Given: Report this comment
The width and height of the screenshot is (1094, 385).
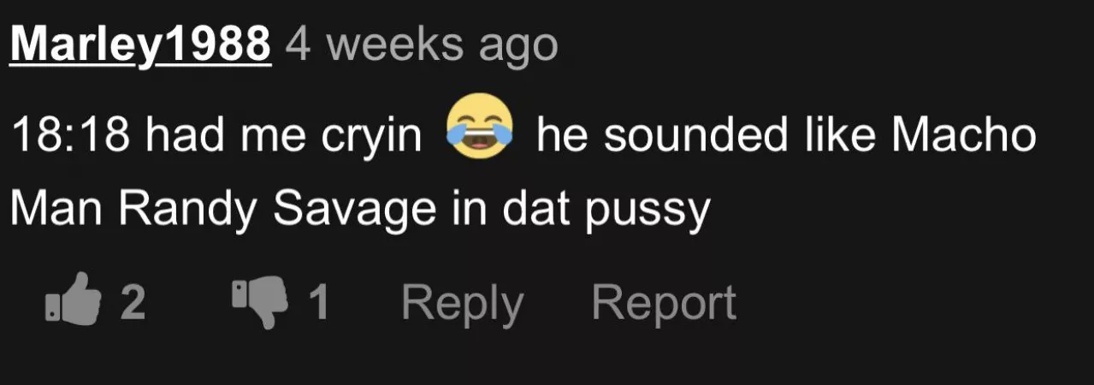Looking at the screenshot, I should [x=663, y=303].
